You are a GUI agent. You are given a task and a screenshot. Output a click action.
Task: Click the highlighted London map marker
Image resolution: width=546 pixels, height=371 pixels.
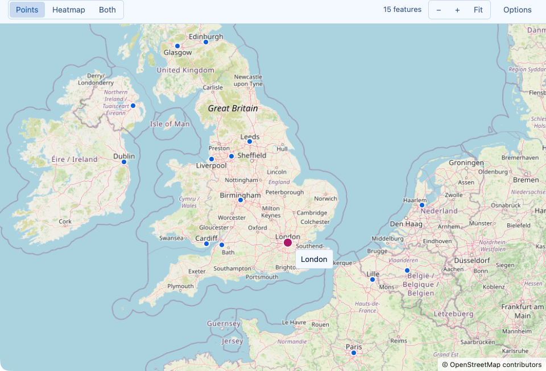click(288, 243)
